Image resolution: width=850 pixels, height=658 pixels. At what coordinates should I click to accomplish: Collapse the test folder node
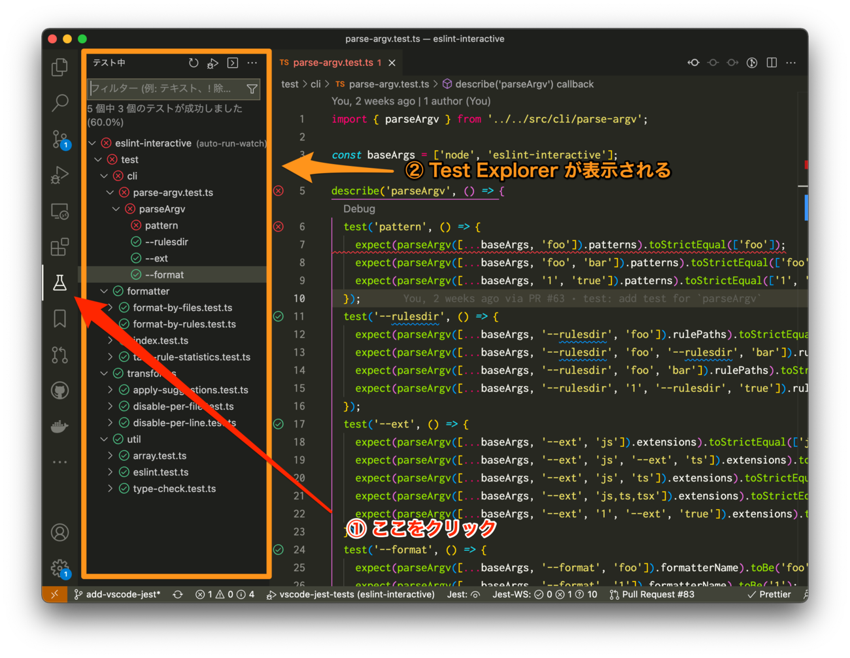(x=98, y=159)
